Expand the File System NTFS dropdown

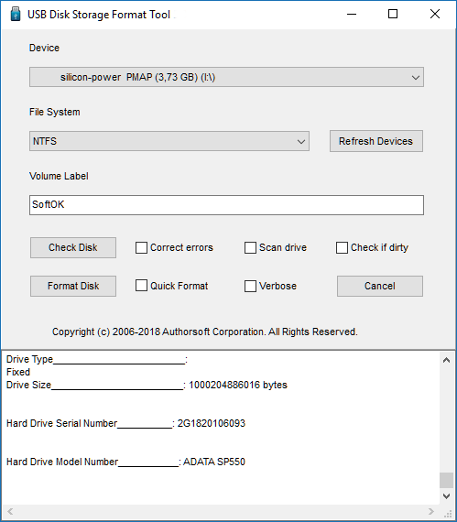coord(169,141)
